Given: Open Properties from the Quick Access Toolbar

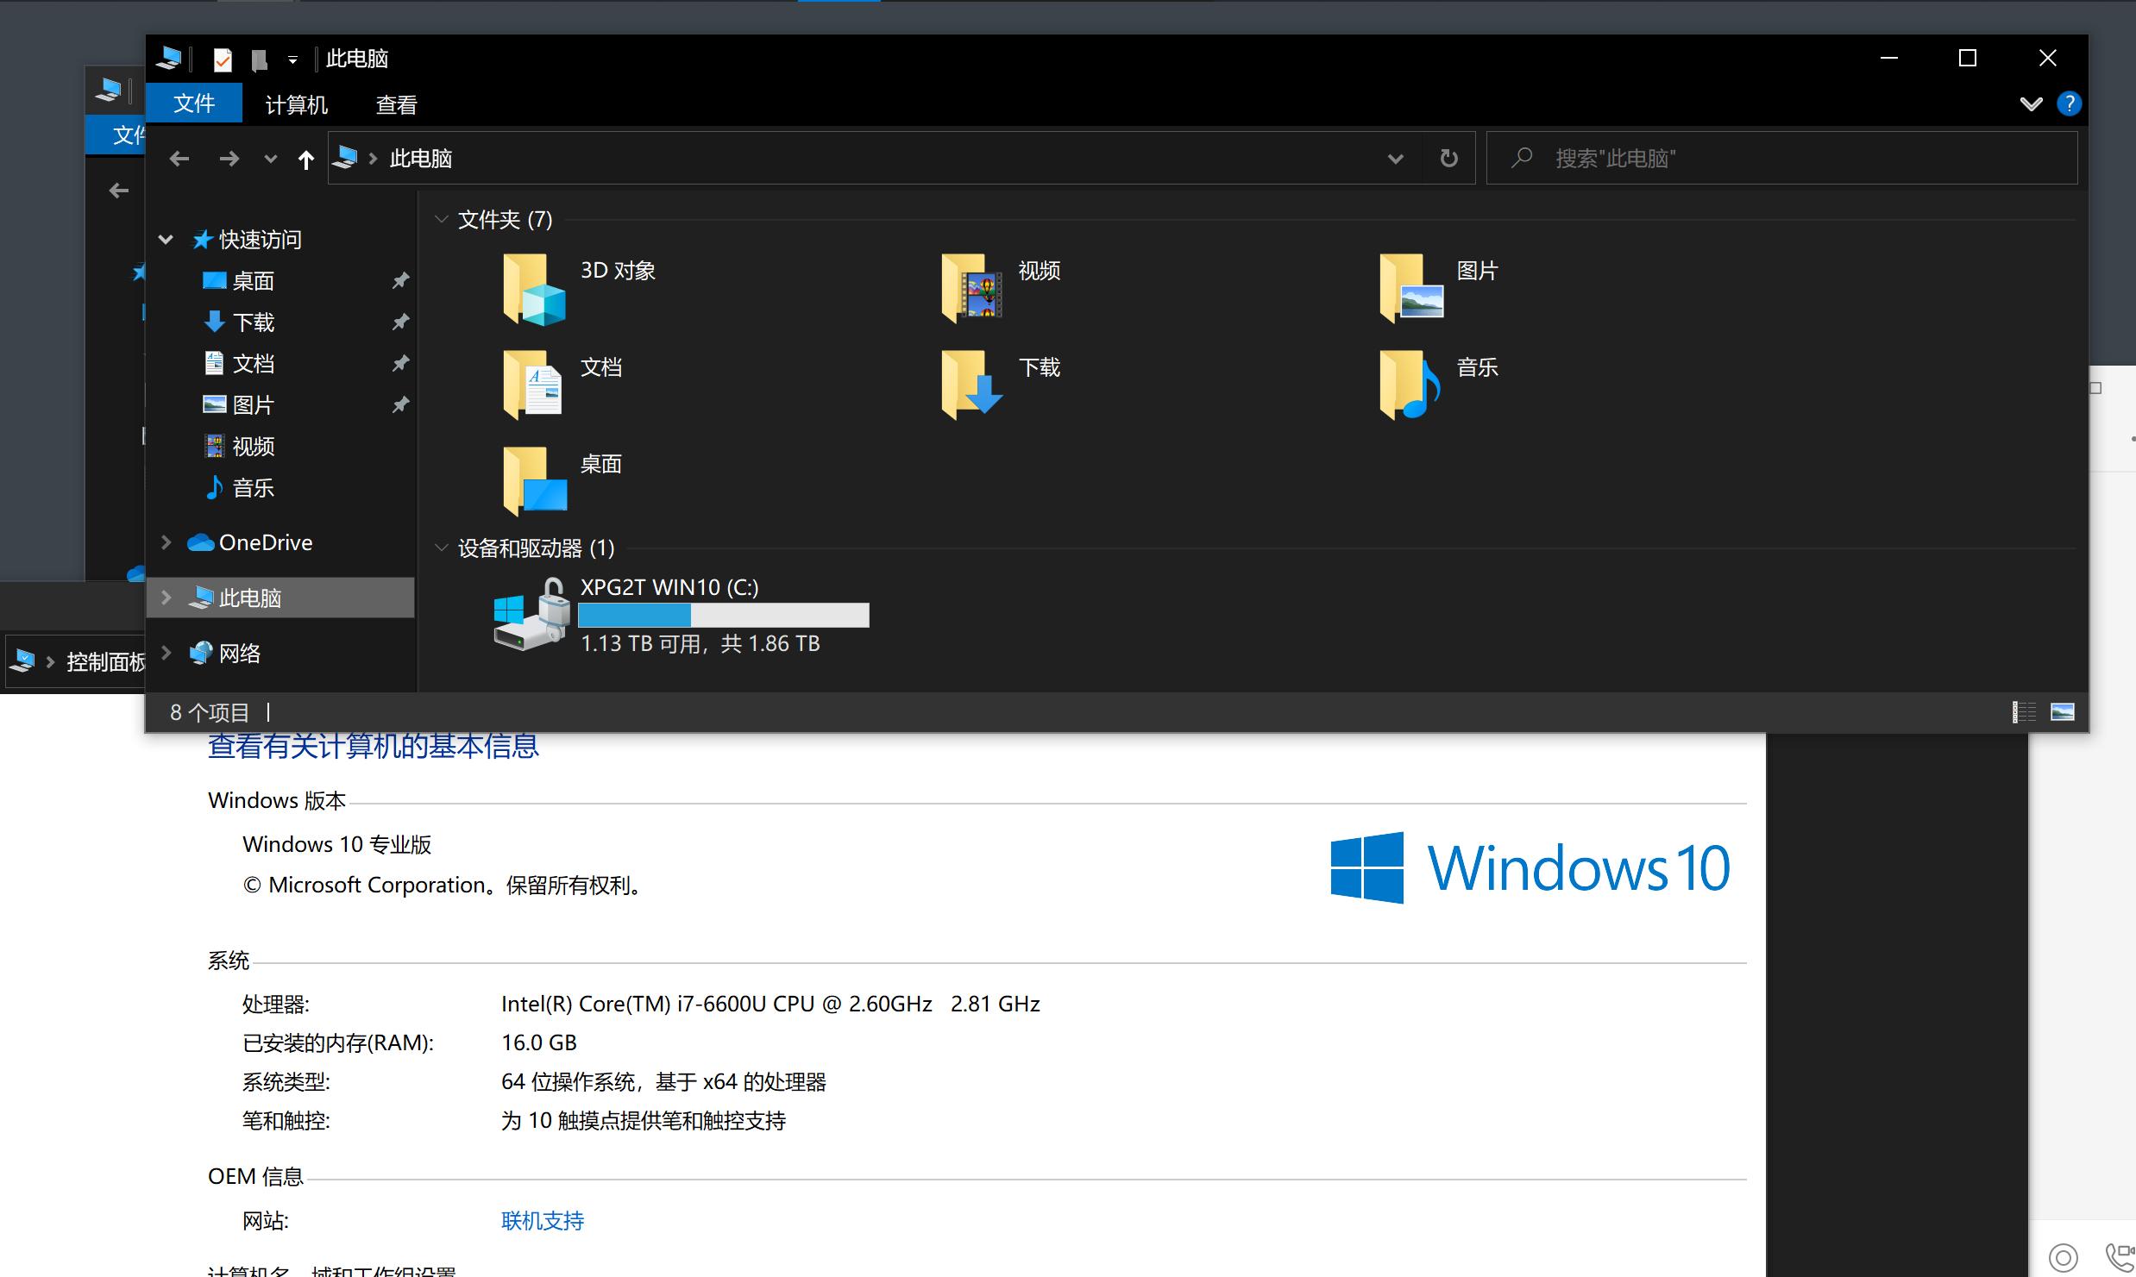Looking at the screenshot, I should point(223,58).
